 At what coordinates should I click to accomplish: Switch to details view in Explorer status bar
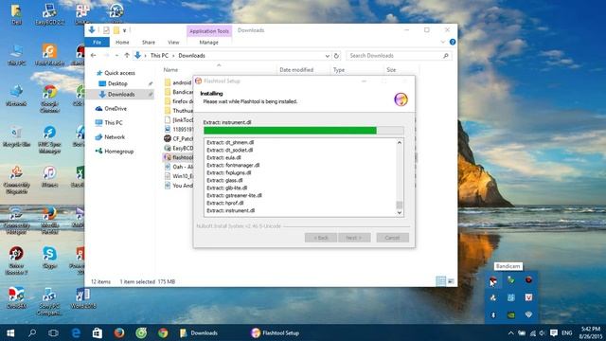[x=440, y=281]
